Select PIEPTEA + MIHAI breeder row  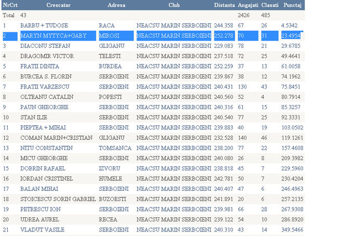pyautogui.click(x=44, y=127)
